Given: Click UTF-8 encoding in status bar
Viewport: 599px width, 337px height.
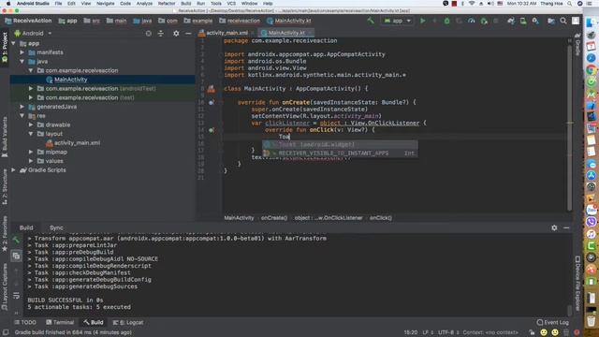Looking at the screenshot, I should pyautogui.click(x=448, y=332).
